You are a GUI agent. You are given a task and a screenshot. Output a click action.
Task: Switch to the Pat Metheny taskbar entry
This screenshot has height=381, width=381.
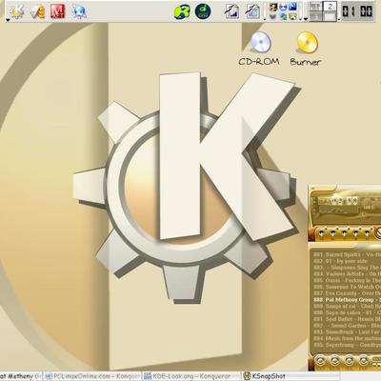tap(21, 376)
